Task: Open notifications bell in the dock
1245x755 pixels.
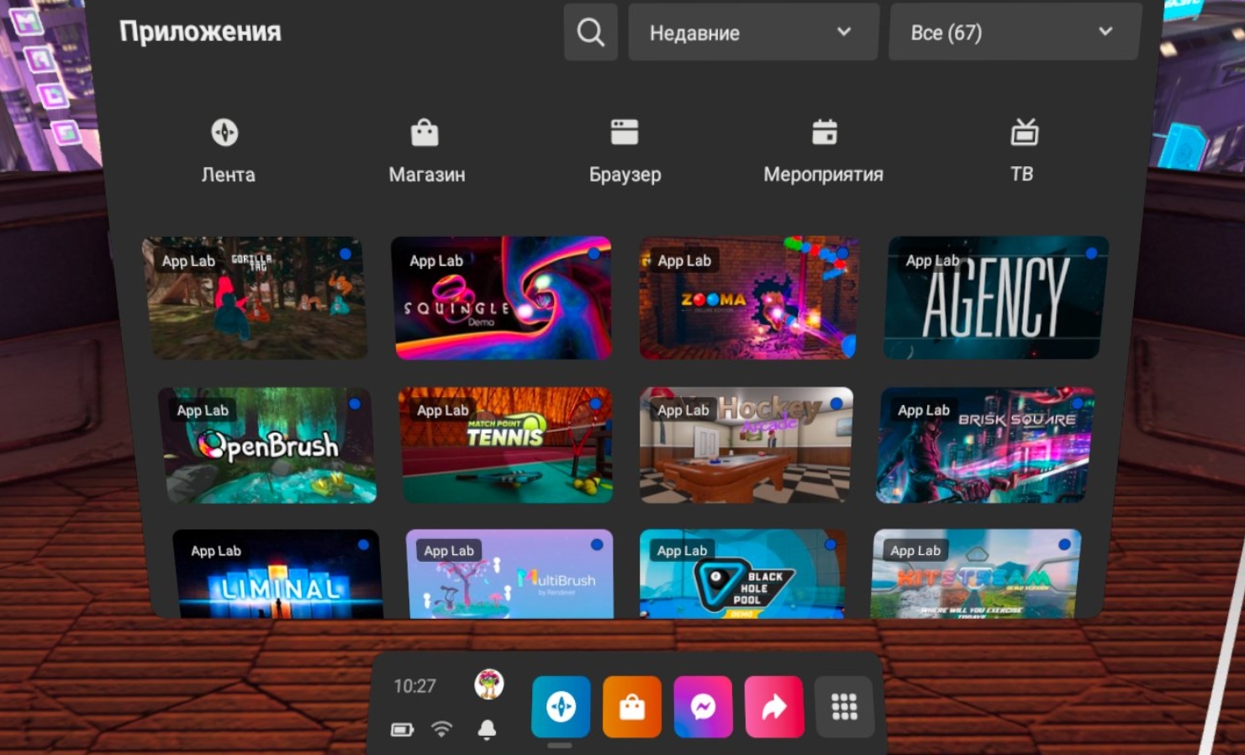Action: coord(487,730)
